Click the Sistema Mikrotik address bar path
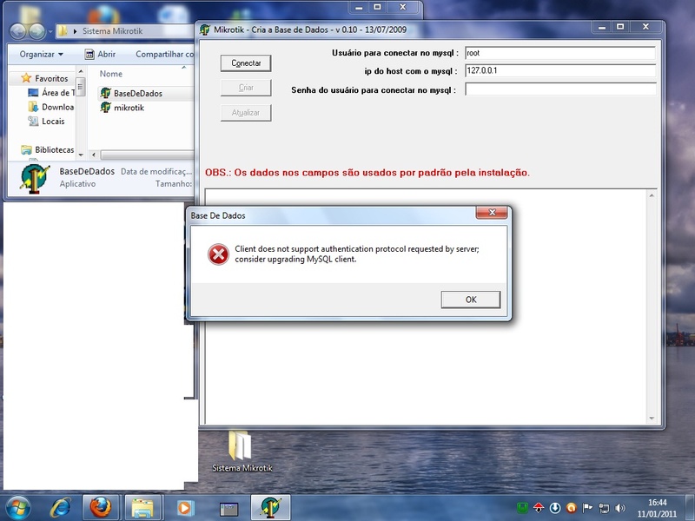 point(113,31)
